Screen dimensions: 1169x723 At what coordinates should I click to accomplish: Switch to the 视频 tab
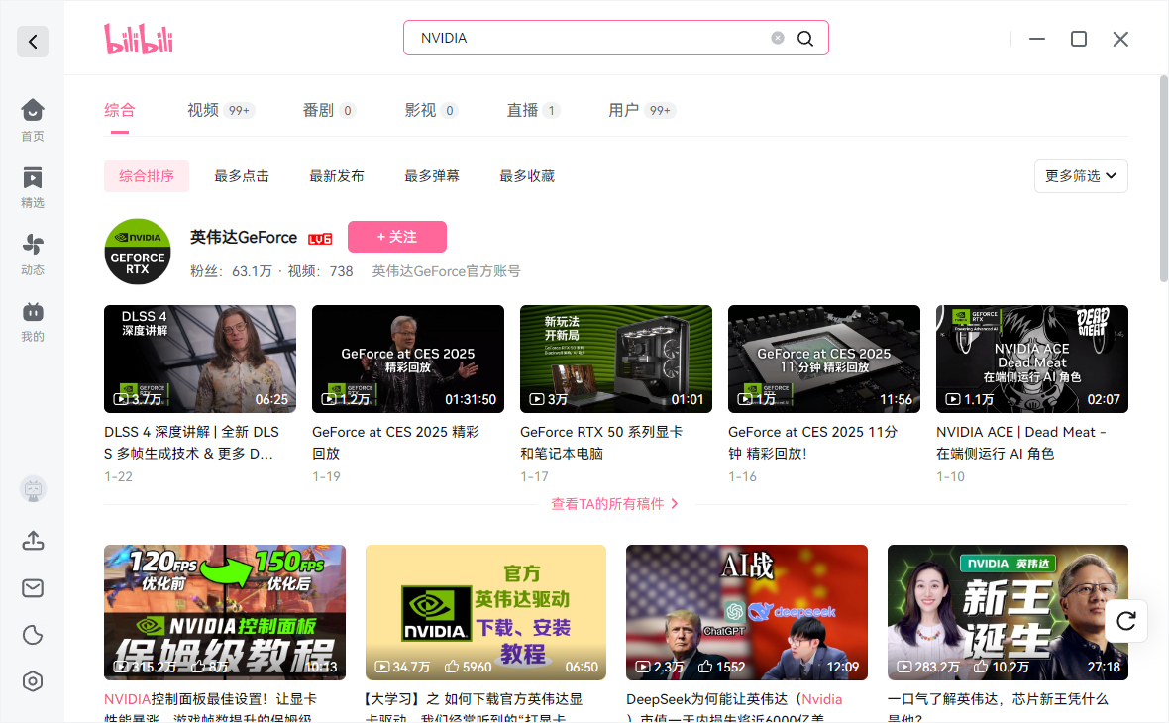tap(221, 110)
